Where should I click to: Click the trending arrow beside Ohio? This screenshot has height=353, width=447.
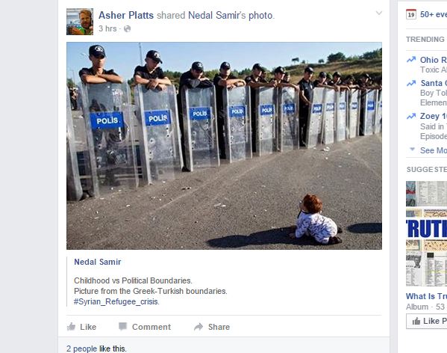coord(411,60)
